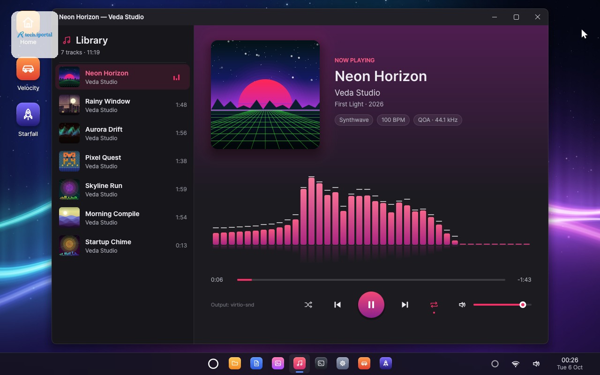Open the Files app in the taskbar
Image resolution: width=600 pixels, height=375 pixels.
[x=235, y=363]
